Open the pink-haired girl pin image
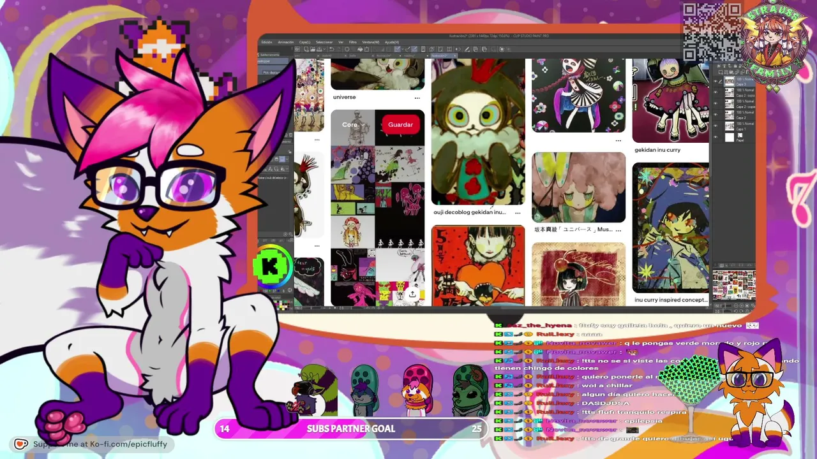This screenshot has width=817, height=459. 579,187
